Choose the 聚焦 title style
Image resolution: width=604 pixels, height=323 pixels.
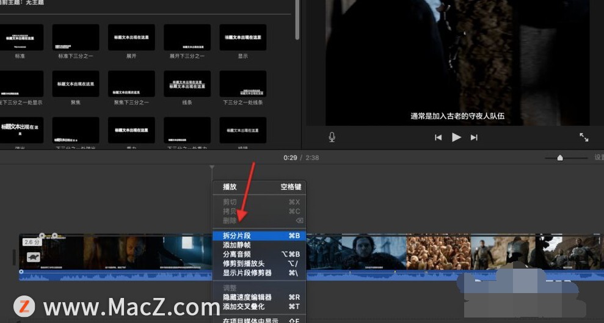pos(76,84)
